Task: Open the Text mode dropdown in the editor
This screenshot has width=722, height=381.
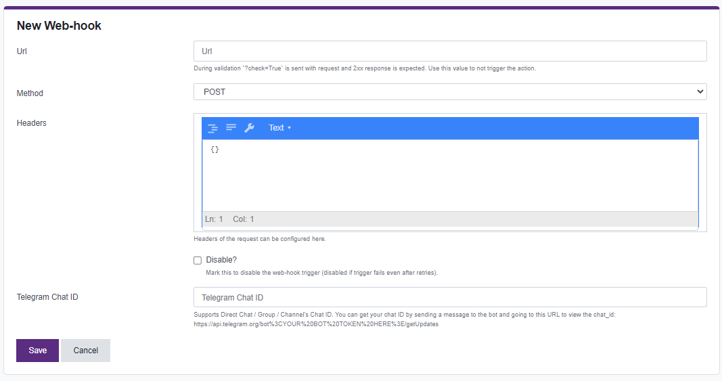Action: click(x=279, y=128)
